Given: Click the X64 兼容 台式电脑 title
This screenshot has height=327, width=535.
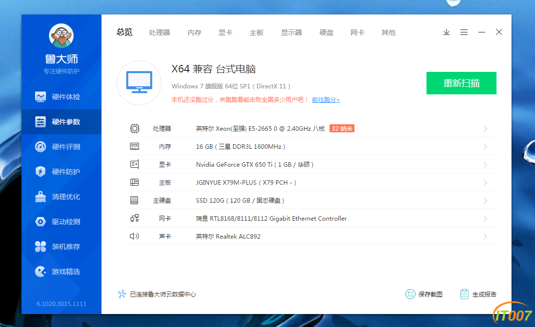Looking at the screenshot, I should pos(213,69).
